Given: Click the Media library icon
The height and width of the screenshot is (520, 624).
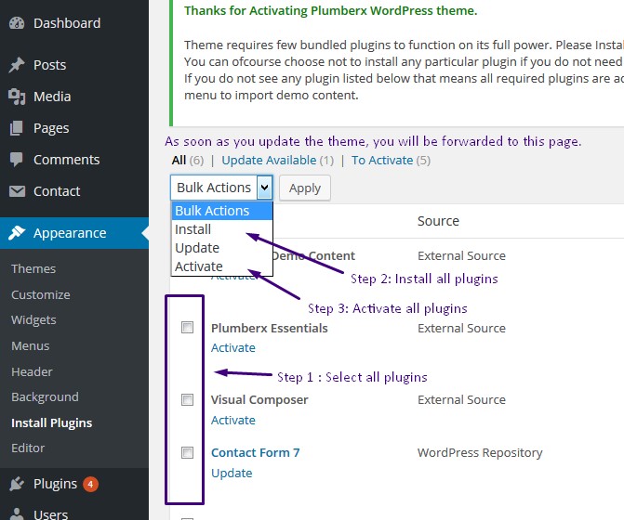Looking at the screenshot, I should pyautogui.click(x=17, y=97).
